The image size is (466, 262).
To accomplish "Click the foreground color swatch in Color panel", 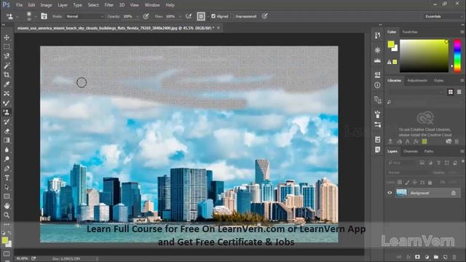I will (x=391, y=44).
